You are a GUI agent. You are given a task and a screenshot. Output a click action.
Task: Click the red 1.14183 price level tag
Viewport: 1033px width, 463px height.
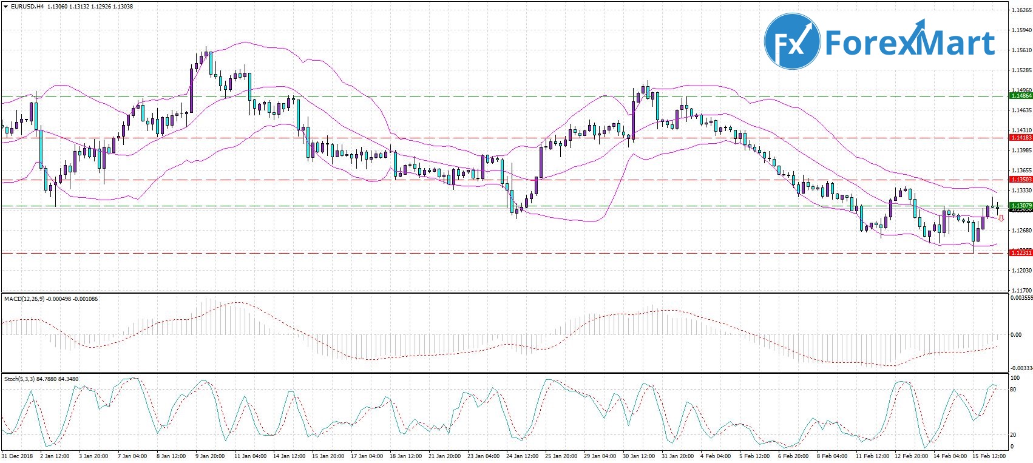[1020, 138]
